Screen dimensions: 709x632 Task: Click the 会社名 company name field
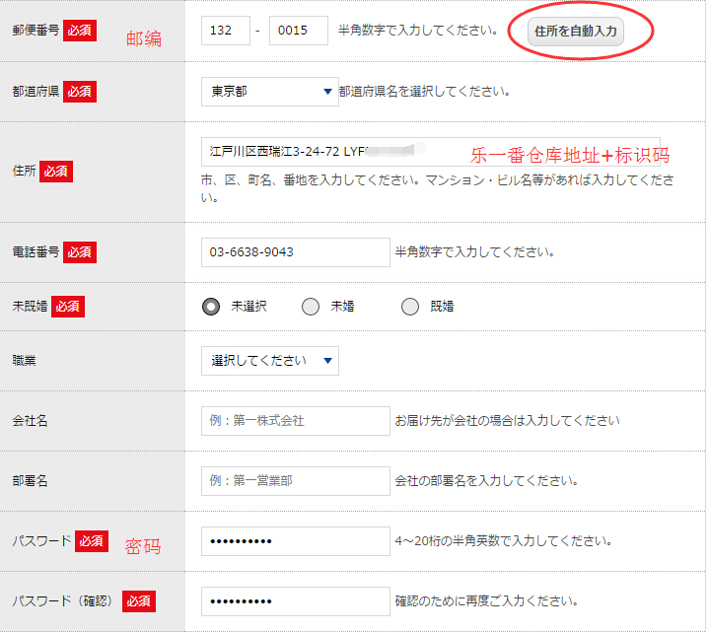[295, 421]
